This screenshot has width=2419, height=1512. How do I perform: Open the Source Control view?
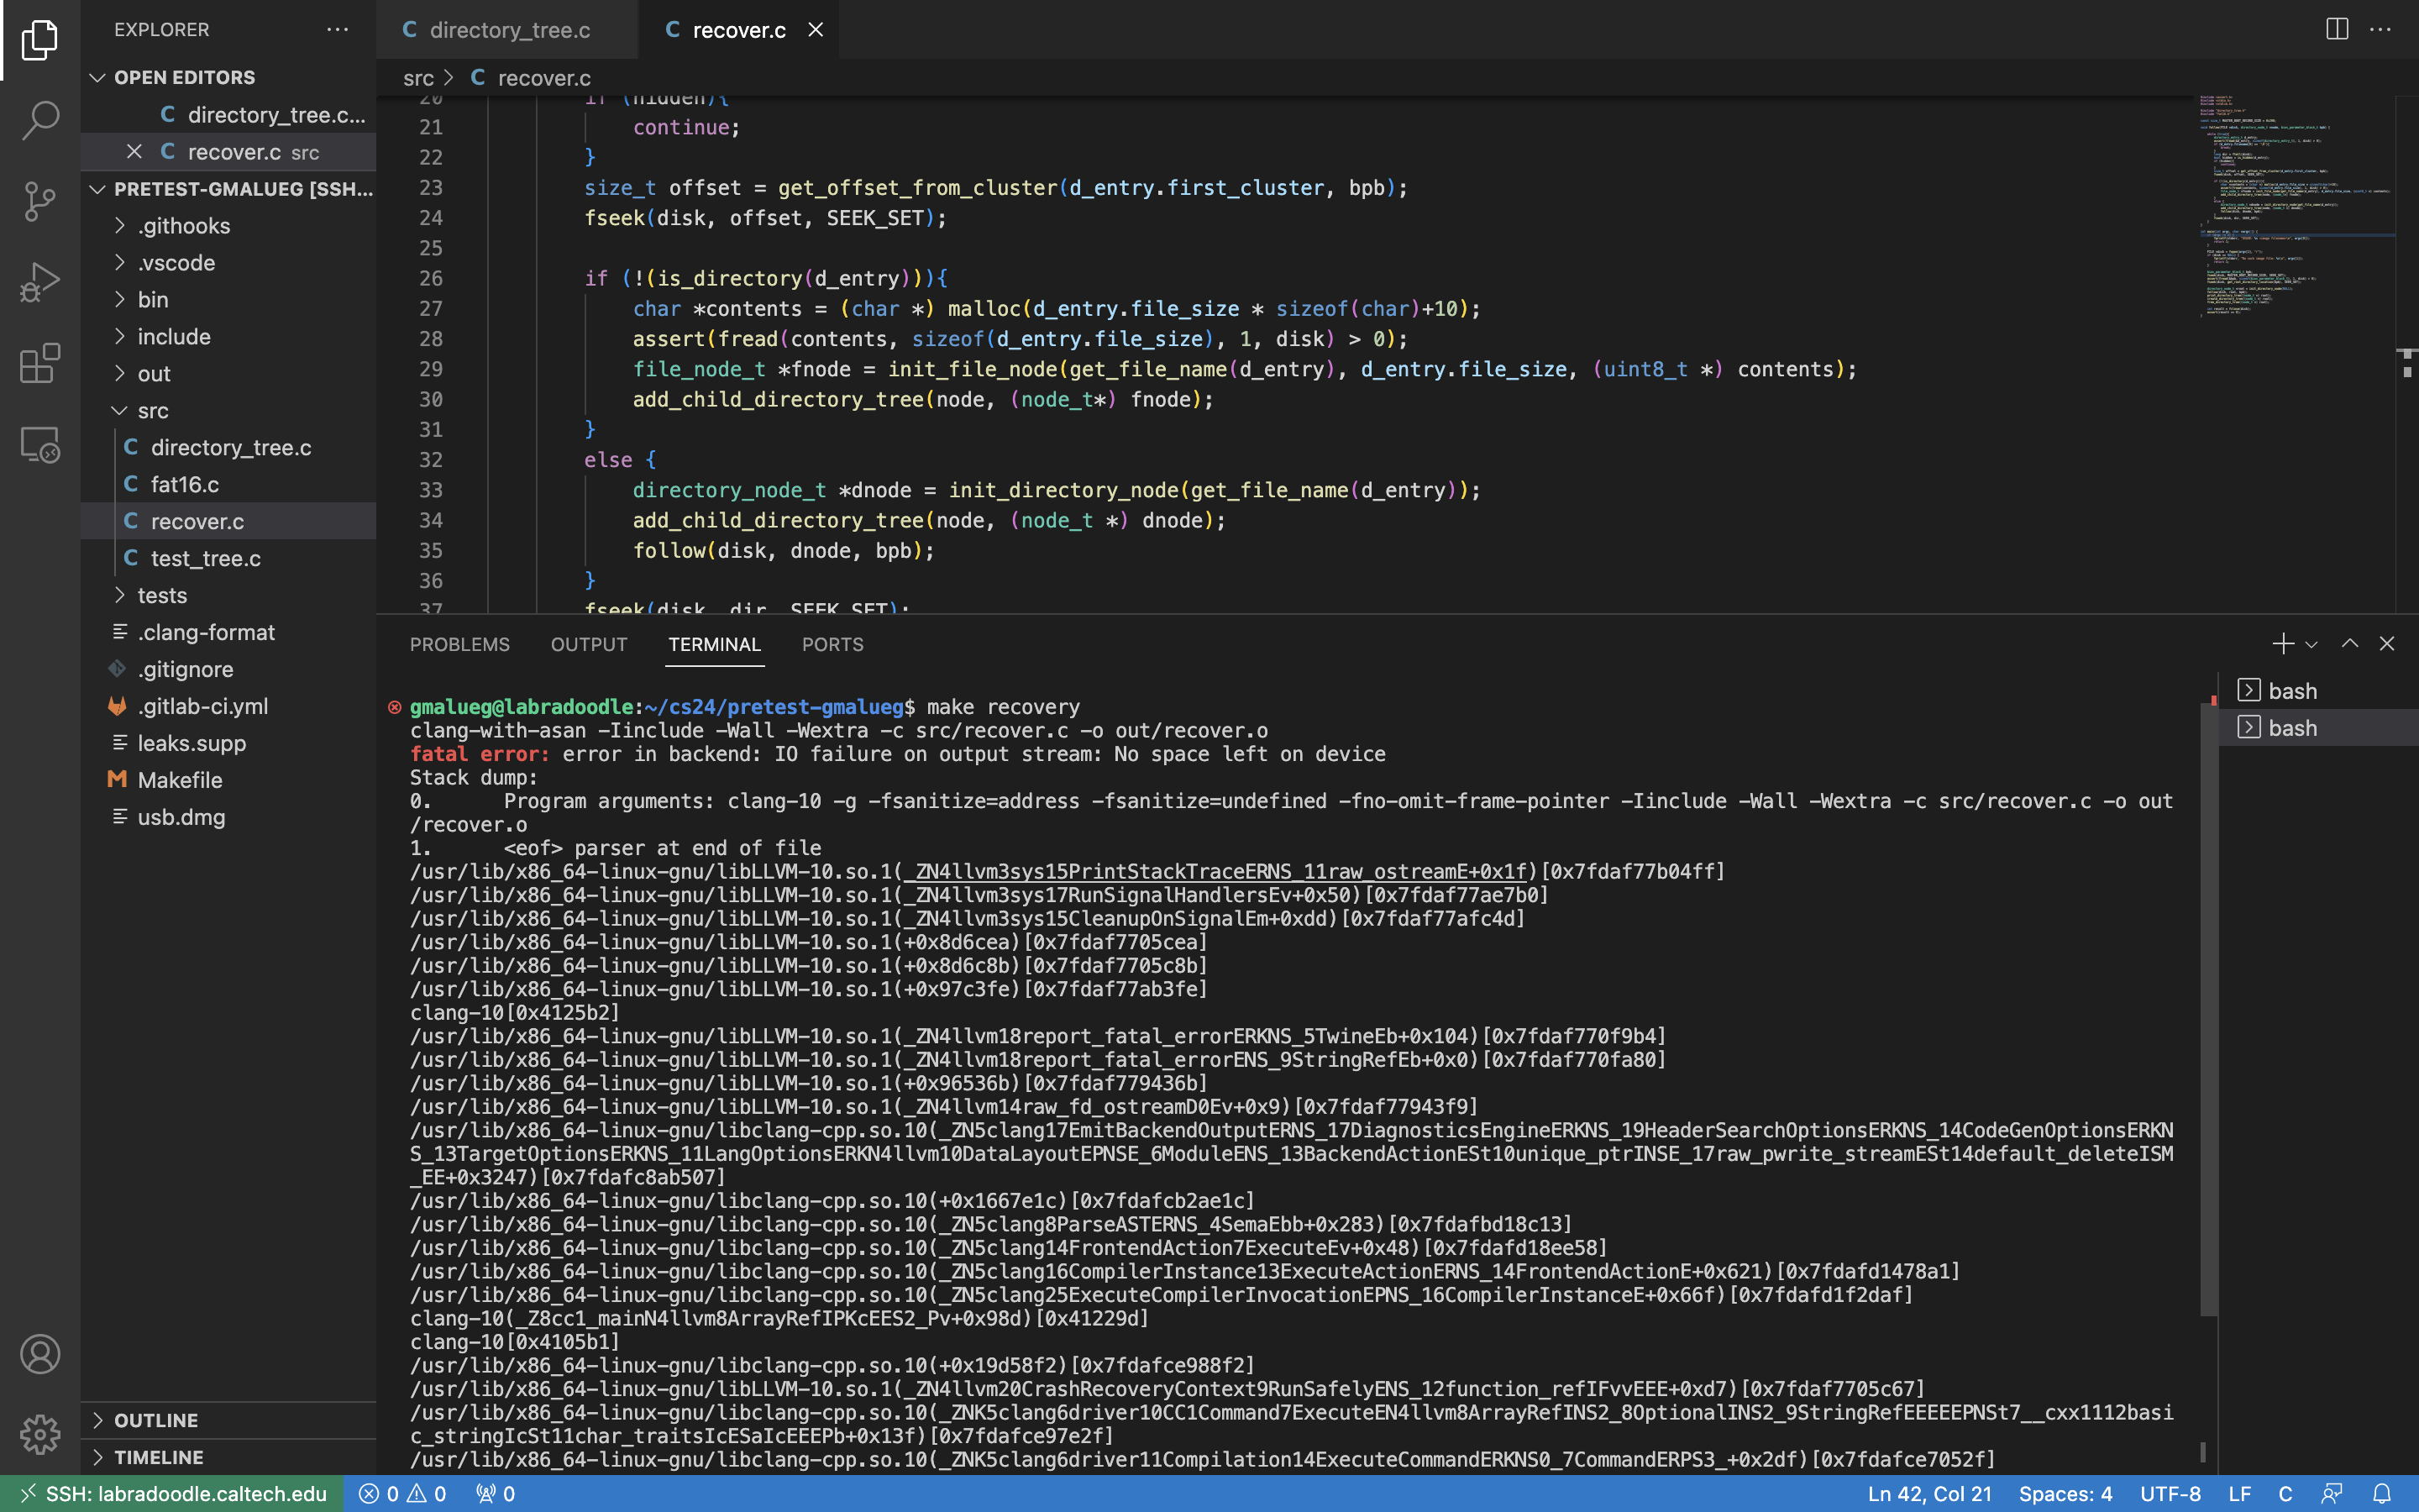[x=40, y=201]
